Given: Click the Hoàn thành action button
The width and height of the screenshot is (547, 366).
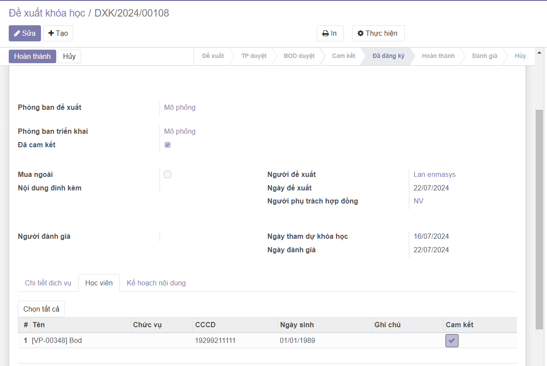Looking at the screenshot, I should pos(32,56).
